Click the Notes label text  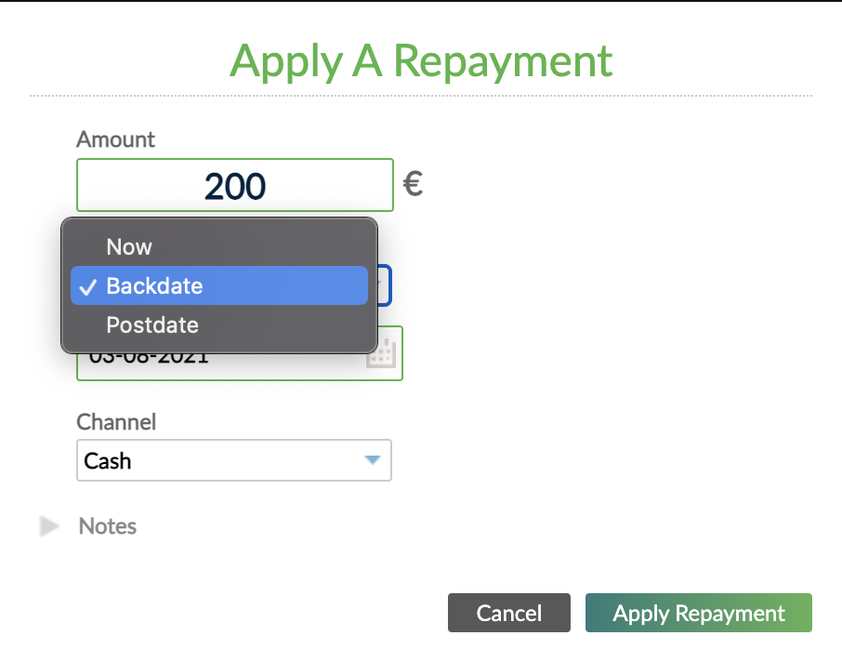tap(108, 526)
